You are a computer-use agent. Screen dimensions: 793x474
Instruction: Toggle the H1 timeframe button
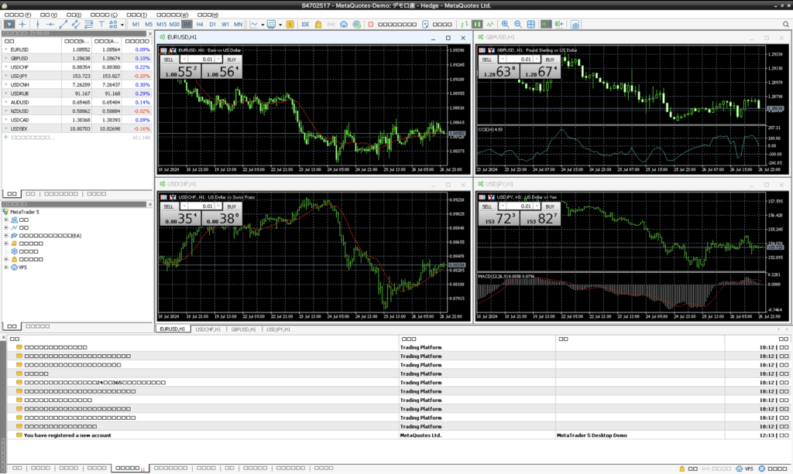[x=187, y=24]
